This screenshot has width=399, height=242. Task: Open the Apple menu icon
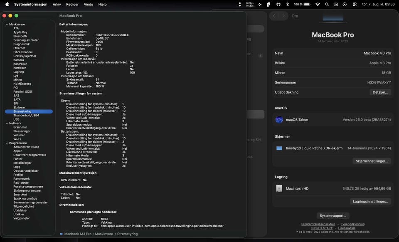coord(7,4)
